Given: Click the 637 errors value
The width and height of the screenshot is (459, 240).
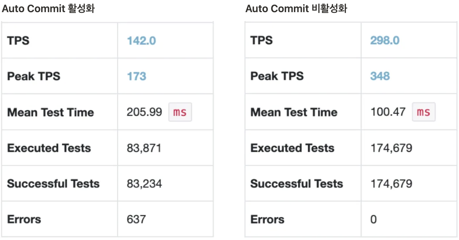Looking at the screenshot, I should pyautogui.click(x=136, y=219).
